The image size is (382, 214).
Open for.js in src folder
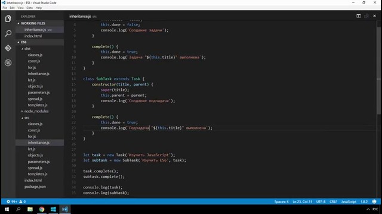40,136
